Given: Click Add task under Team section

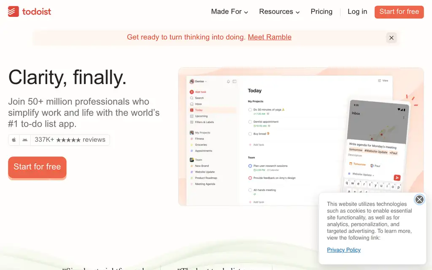Looking at the screenshot, I should click(256, 202).
